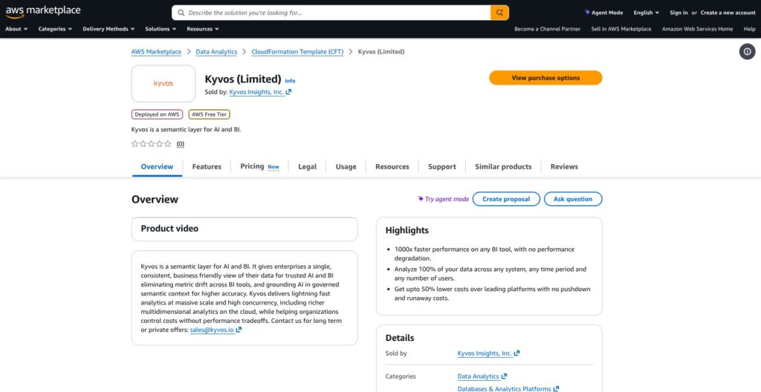Click 'Analyze 100% of your data' highlight

click(x=490, y=274)
